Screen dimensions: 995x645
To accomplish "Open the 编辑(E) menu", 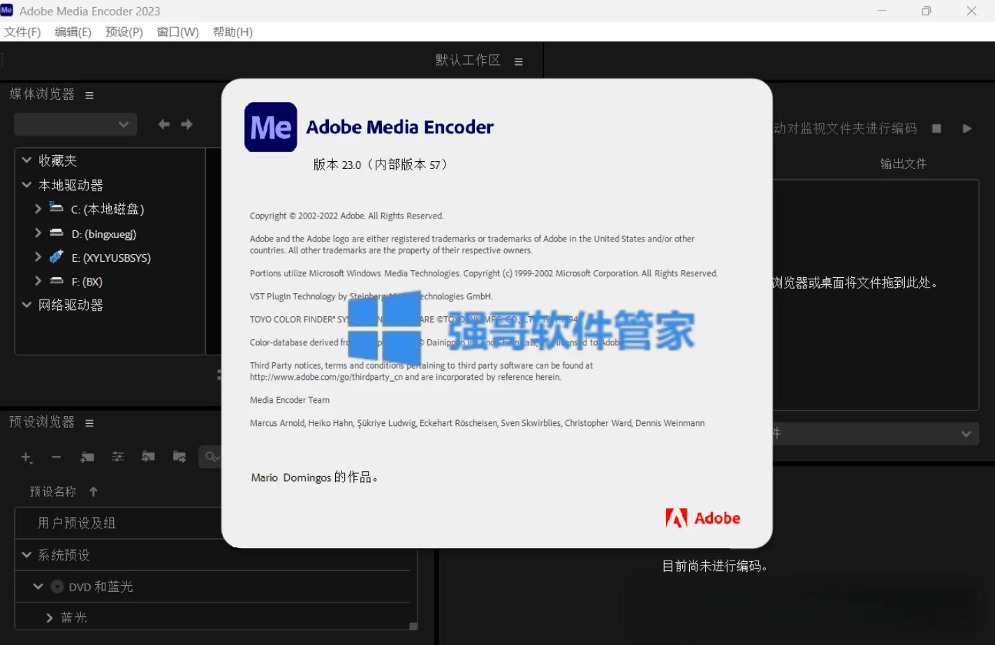I will pyautogui.click(x=73, y=32).
